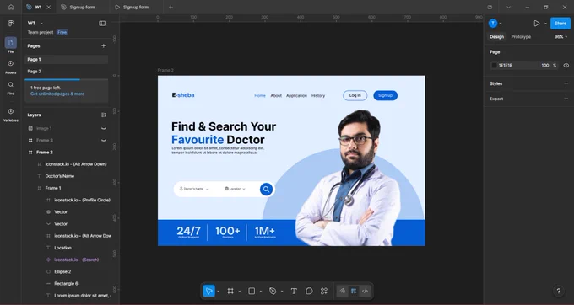
Task: Select the Move tool
Action: [208, 292]
